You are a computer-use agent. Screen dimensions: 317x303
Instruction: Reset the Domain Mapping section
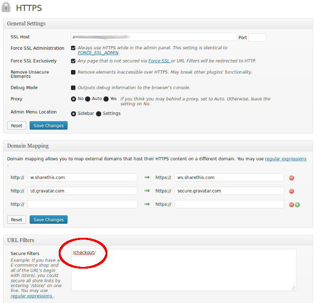[16, 219]
